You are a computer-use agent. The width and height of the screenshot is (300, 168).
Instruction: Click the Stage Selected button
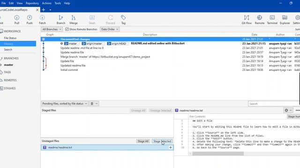(x=162, y=141)
